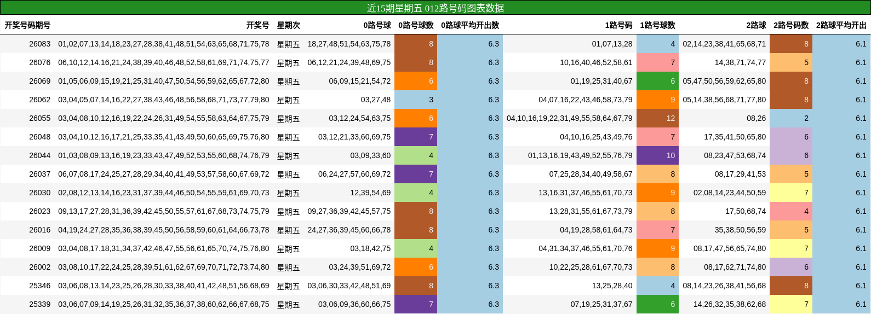Viewport: 871px width, 314px height.
Task: Click 0路号球 cell 12,39,54,69
Action: coord(370,193)
